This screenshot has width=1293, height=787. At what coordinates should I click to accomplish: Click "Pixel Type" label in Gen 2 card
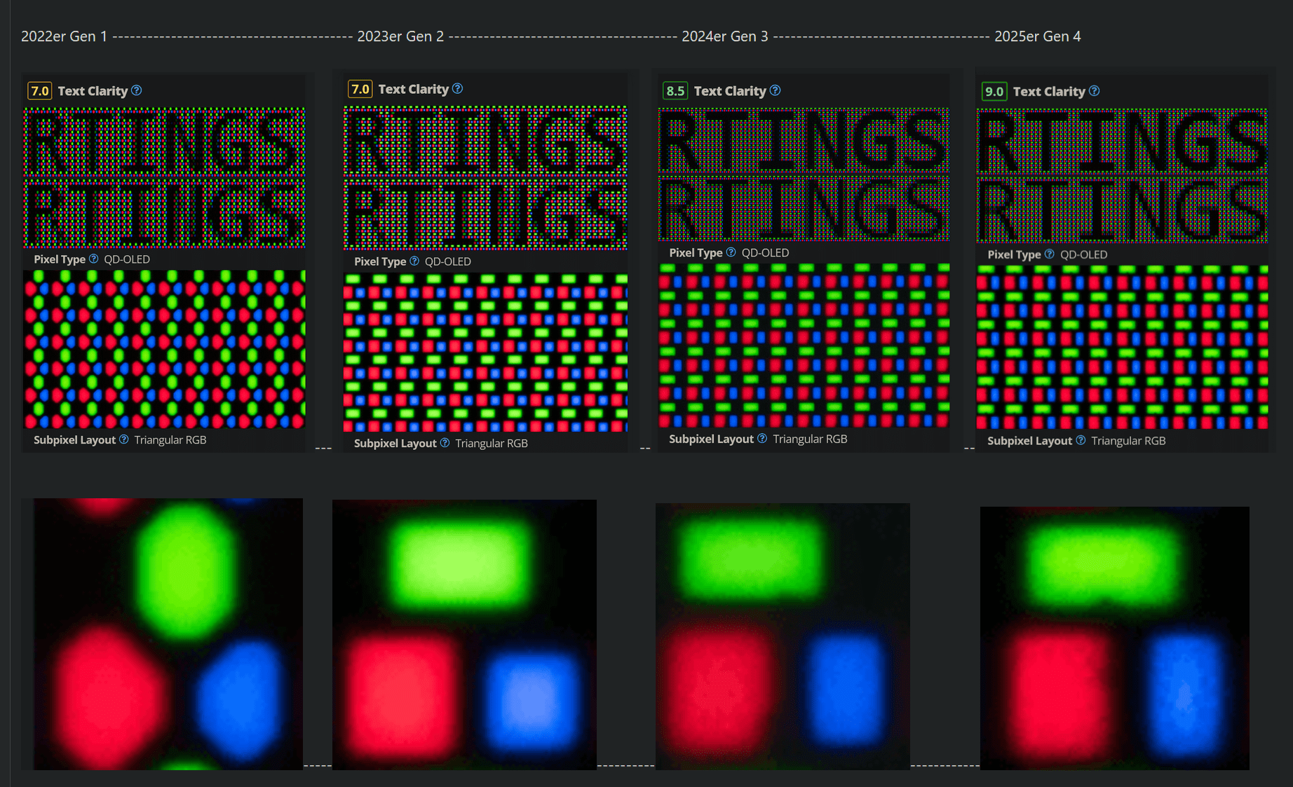coord(380,261)
